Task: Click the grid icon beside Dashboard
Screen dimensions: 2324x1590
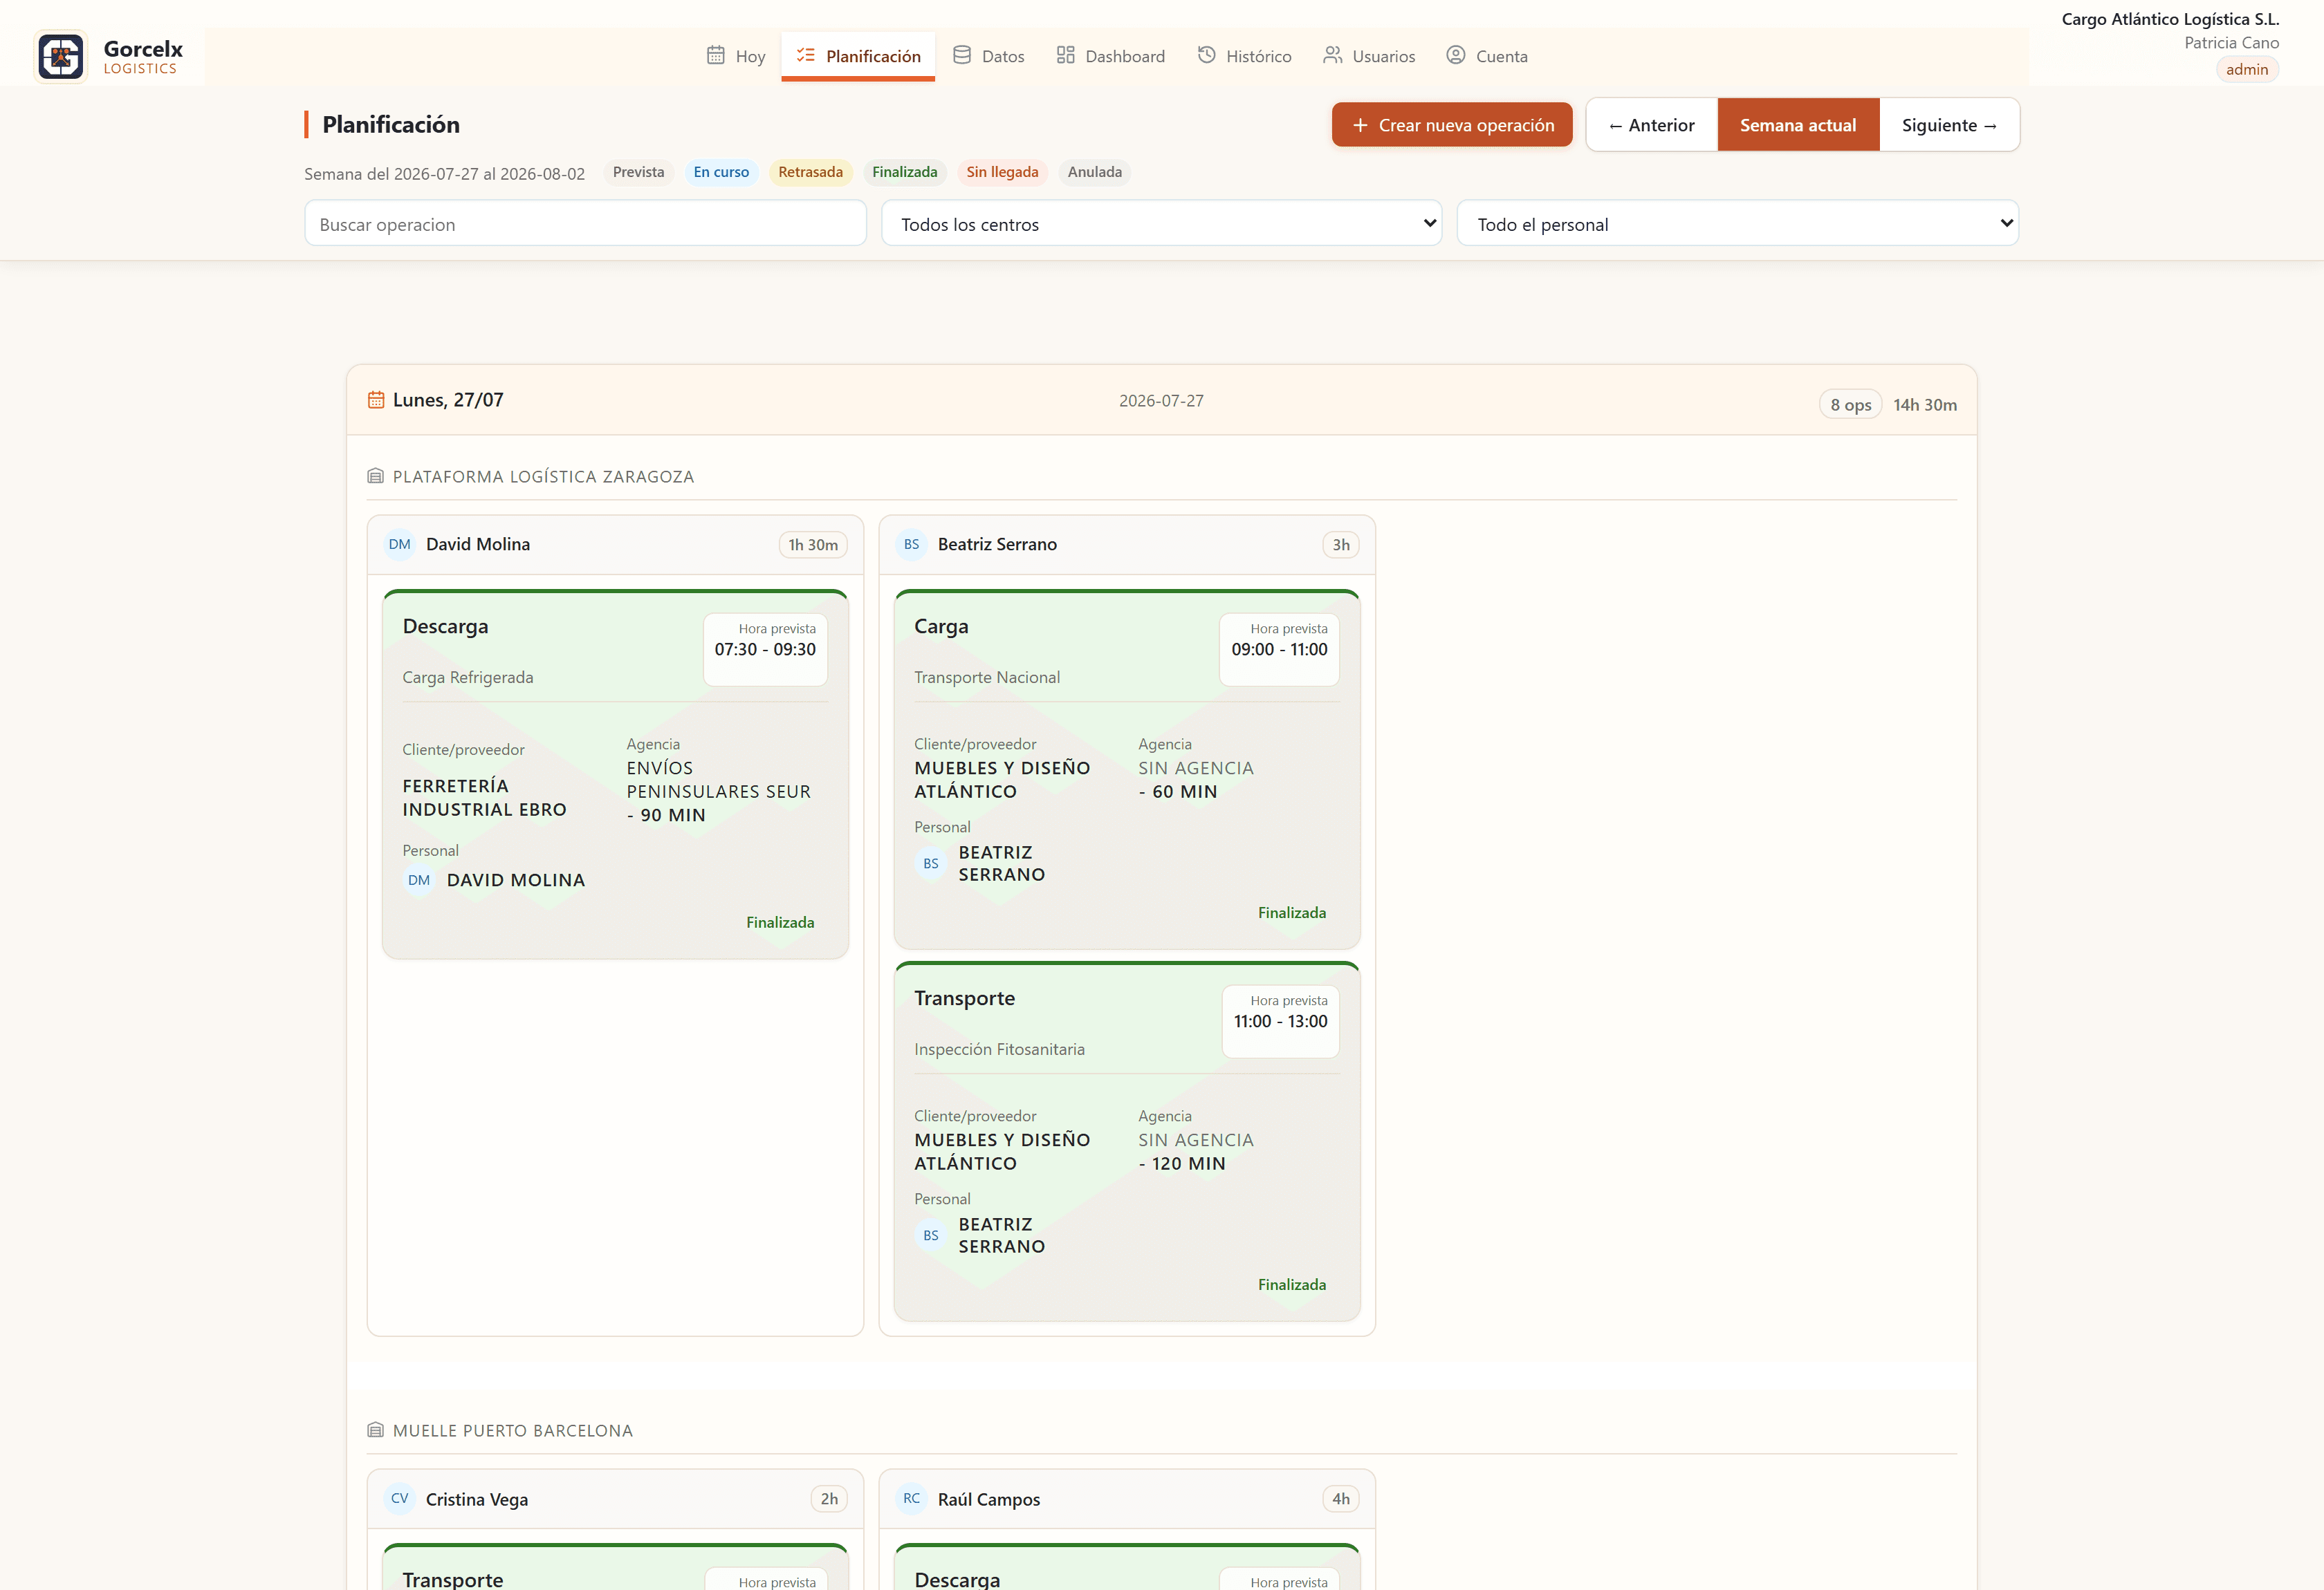Action: point(1065,55)
